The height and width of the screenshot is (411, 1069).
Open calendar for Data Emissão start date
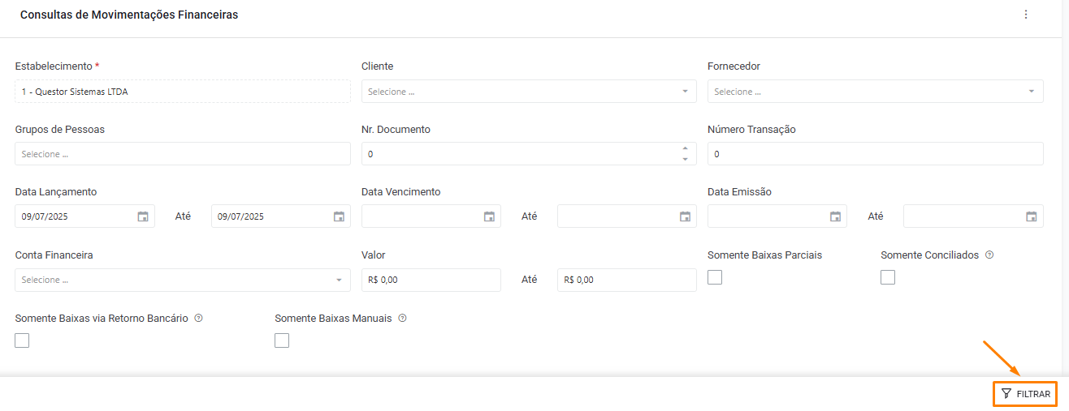(835, 216)
